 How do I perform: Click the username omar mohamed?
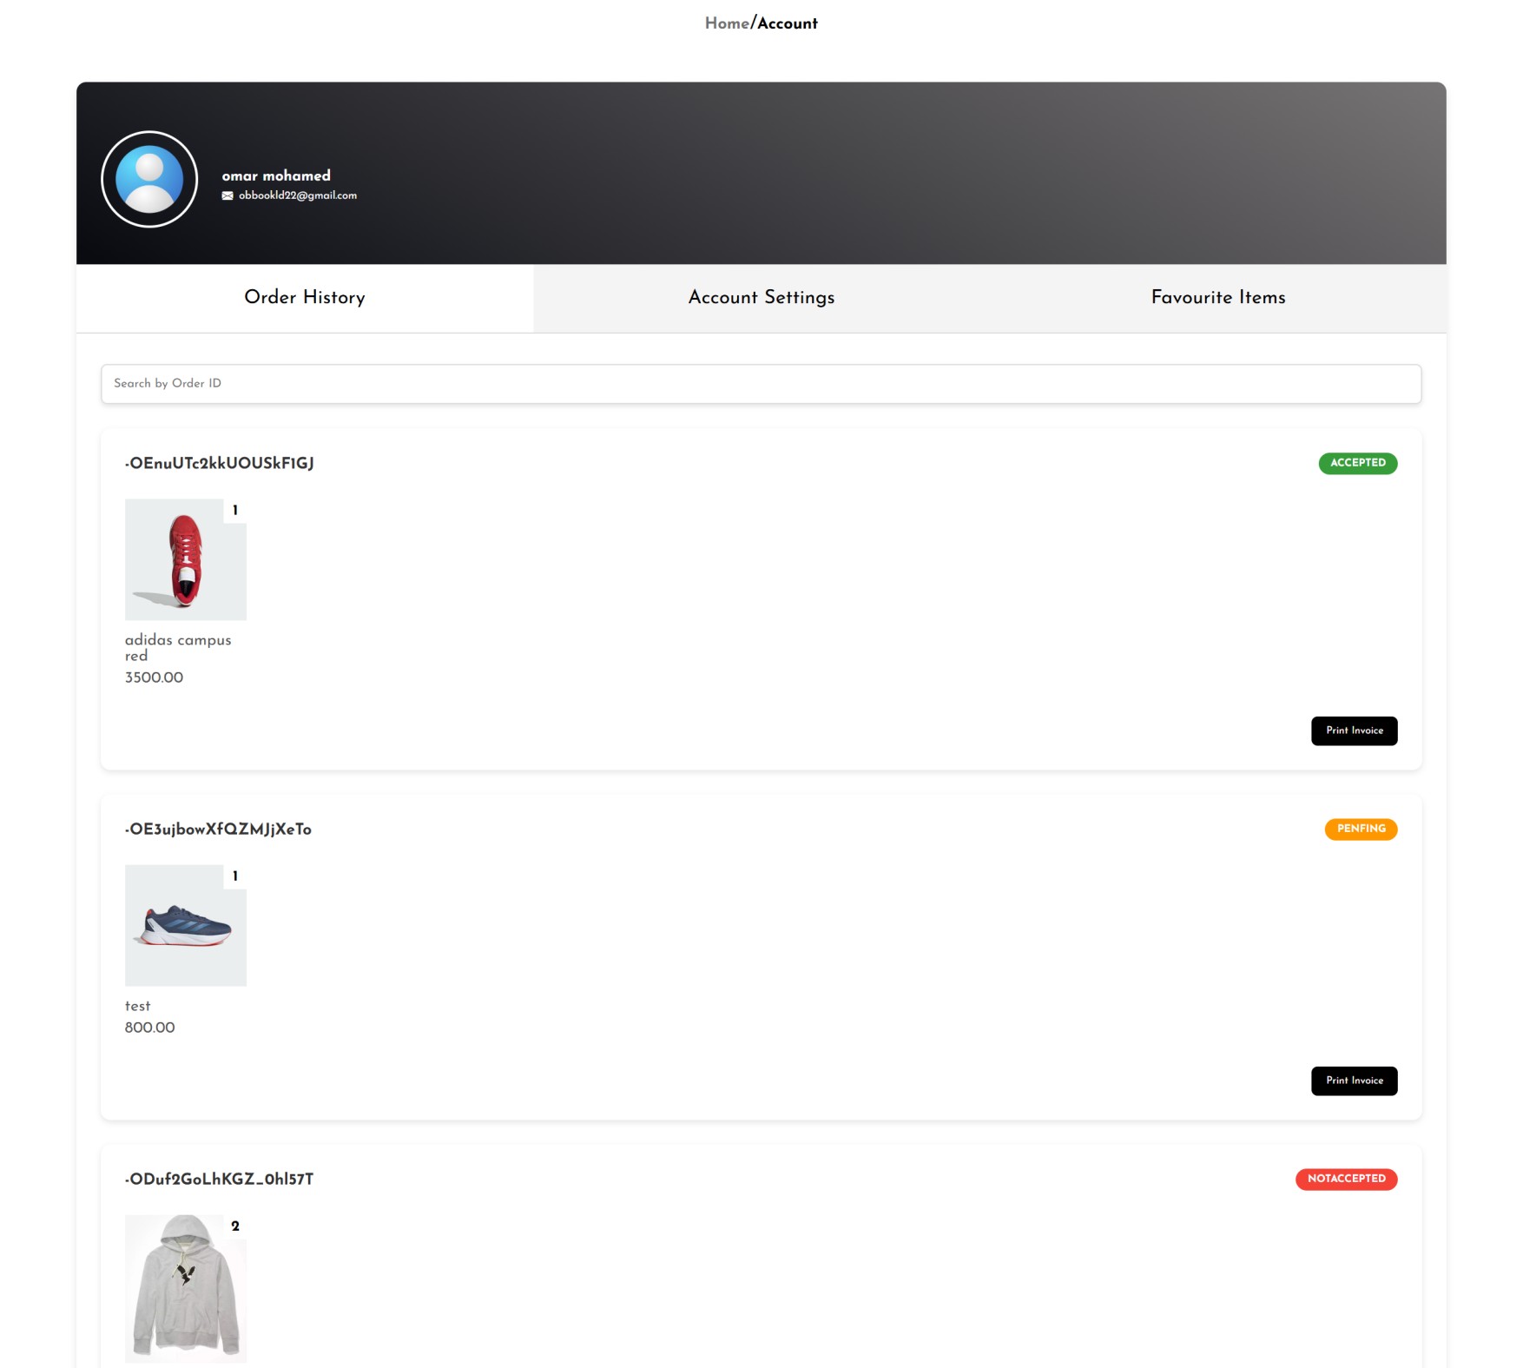(x=276, y=175)
